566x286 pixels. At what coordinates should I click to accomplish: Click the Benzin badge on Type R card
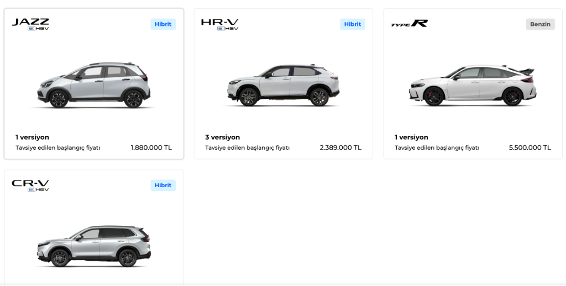[x=540, y=24]
